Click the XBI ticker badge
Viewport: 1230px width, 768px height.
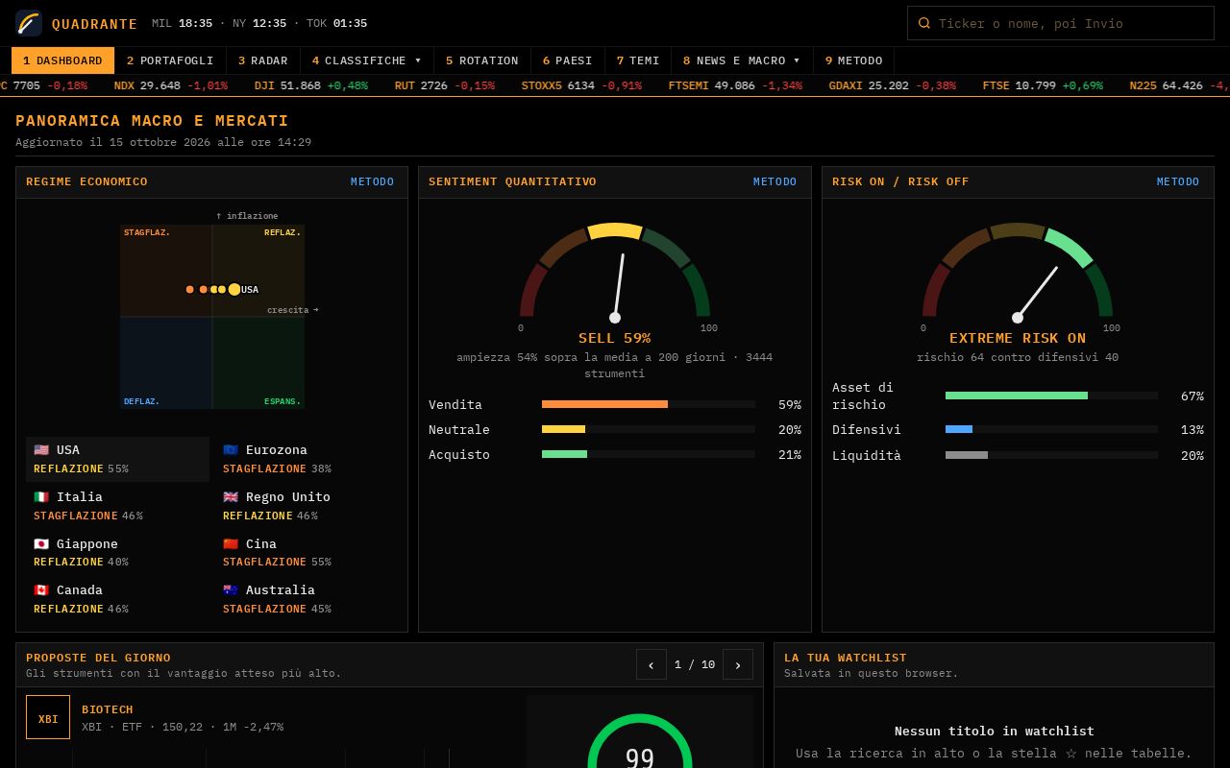point(48,717)
